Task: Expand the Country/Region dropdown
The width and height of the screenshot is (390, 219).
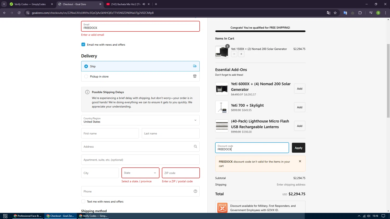Action: (x=140, y=120)
